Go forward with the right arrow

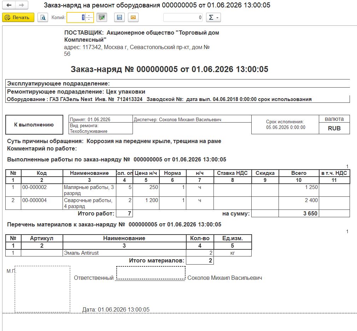click(22, 5)
